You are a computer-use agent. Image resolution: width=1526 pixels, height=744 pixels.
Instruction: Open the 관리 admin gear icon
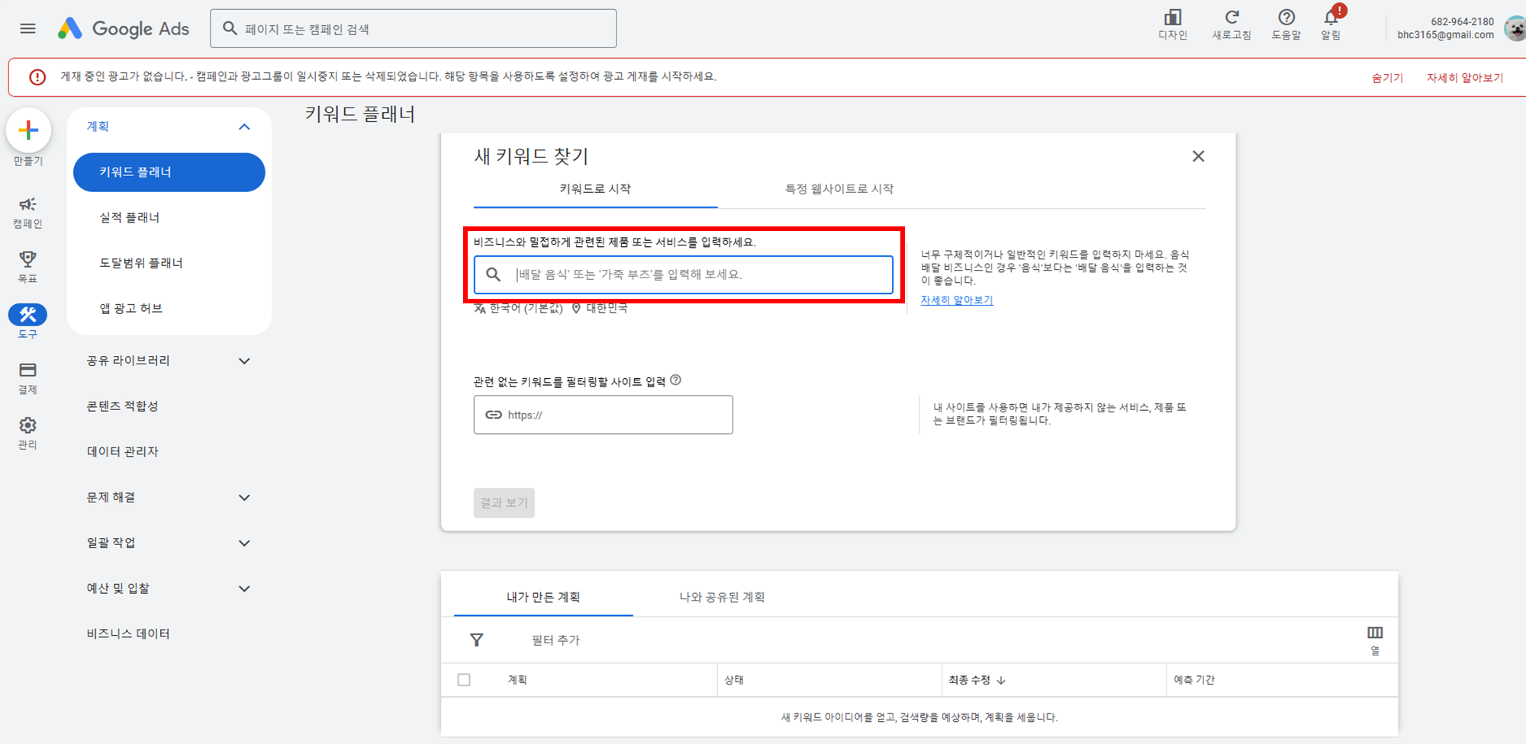(27, 425)
